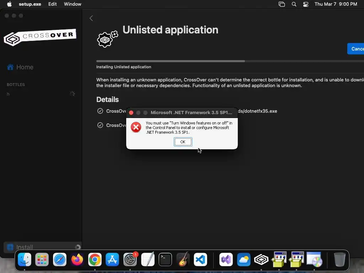The height and width of the screenshot is (273, 364).
Task: Open the setup.exe application menu
Action: click(30, 4)
